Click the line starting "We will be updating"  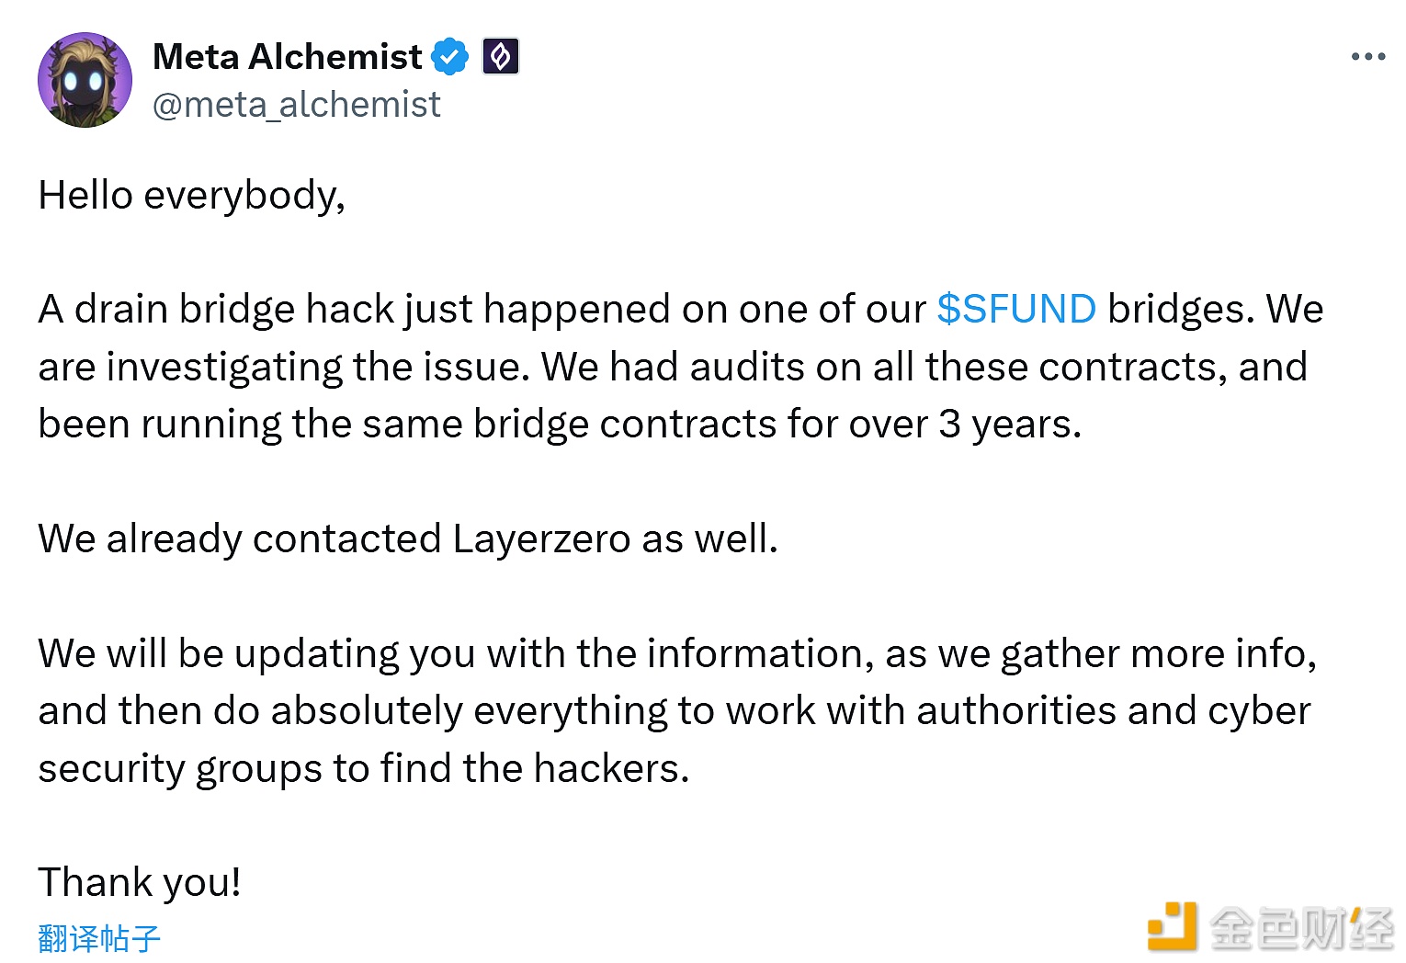[x=676, y=653]
